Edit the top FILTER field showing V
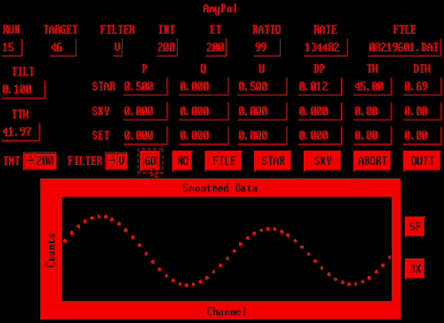 (x=117, y=47)
